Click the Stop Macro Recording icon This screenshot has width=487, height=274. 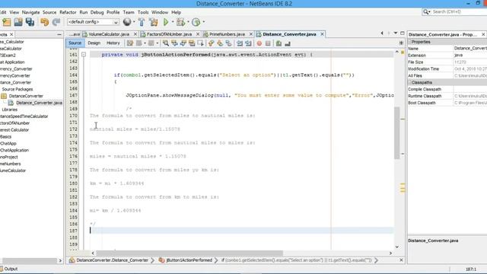pyautogui.click(x=268, y=43)
